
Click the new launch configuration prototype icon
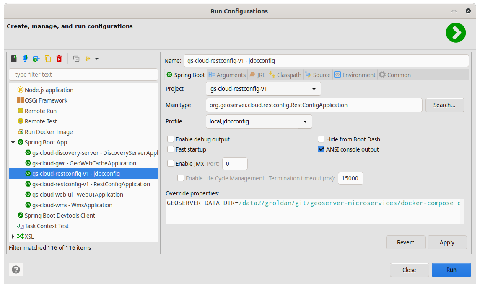coord(25,59)
